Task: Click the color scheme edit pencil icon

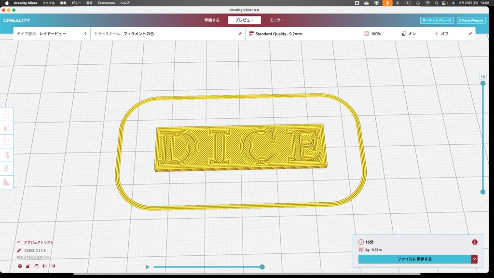Action: [240, 34]
